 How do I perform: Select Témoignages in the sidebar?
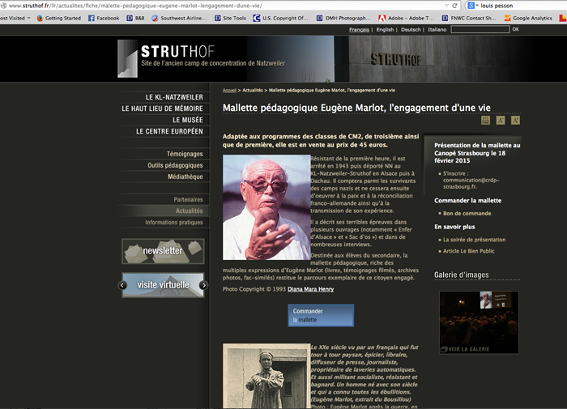point(185,154)
